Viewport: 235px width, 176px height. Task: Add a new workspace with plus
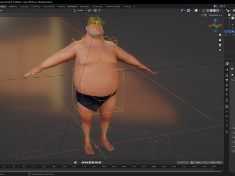(x=134, y=6)
